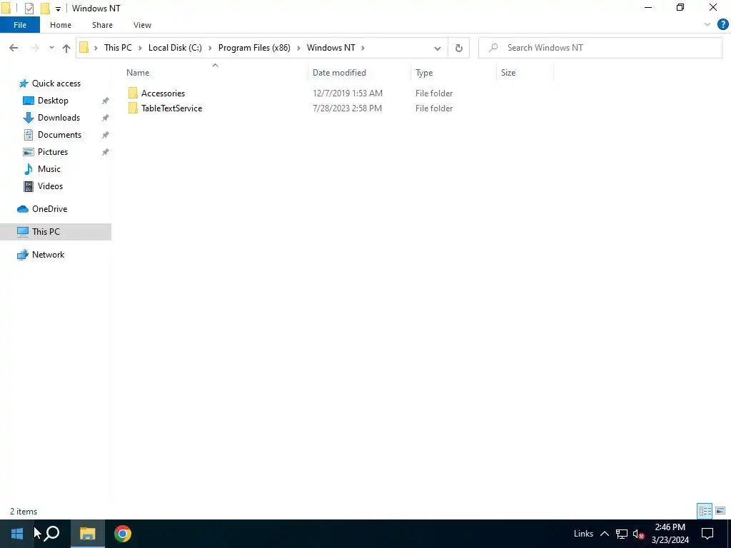Launch Google Chrome from the taskbar
Screen dimensions: 731x548
(x=123, y=534)
